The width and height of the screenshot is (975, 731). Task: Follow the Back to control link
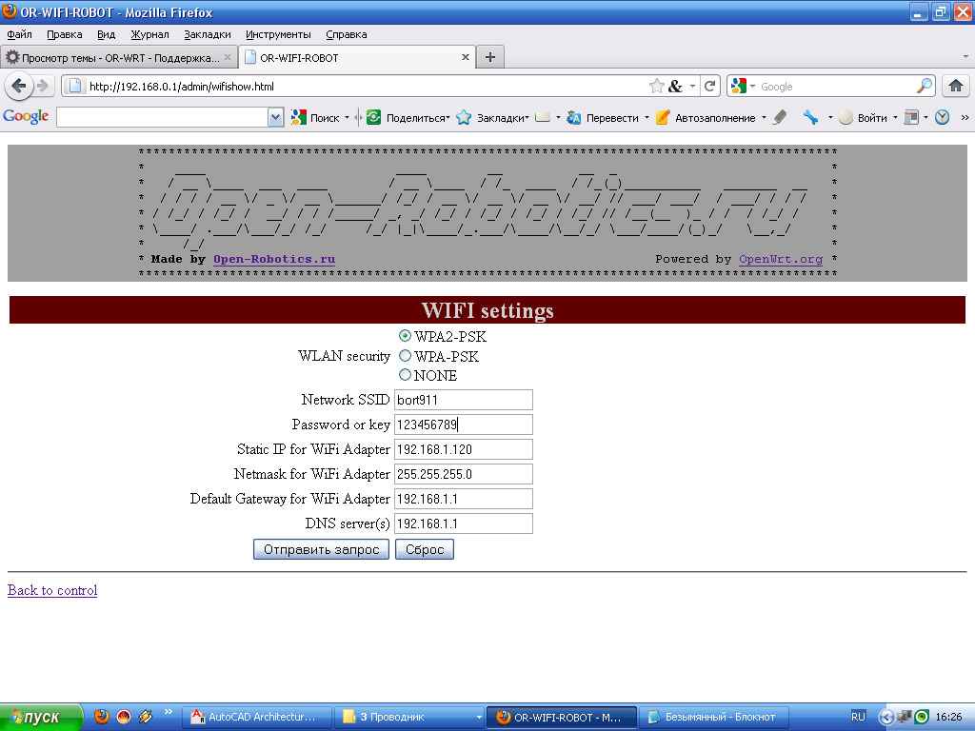click(x=52, y=590)
